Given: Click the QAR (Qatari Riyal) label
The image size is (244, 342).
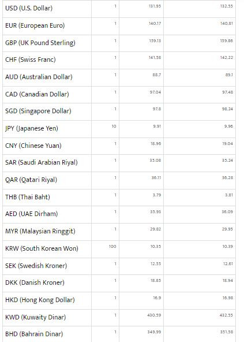Looking at the screenshot, I should tap(31, 180).
